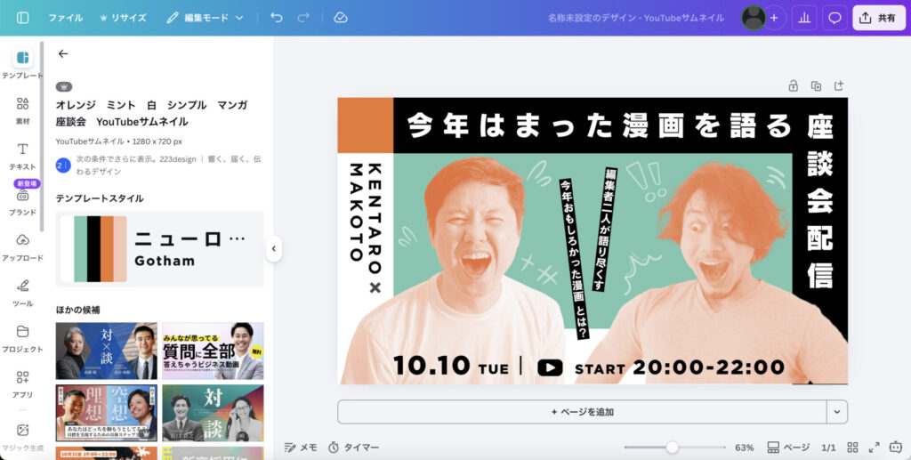The image size is (911, 460).
Task: Click the lock page icon
Action: pyautogui.click(x=793, y=86)
